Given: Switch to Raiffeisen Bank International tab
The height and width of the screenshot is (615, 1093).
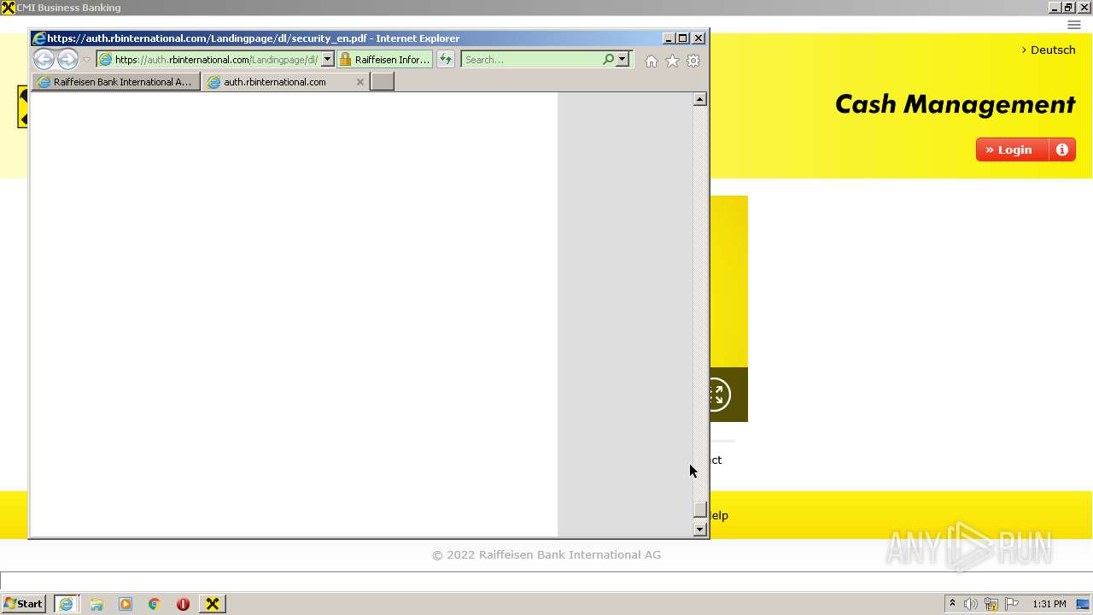Looking at the screenshot, I should click(116, 82).
